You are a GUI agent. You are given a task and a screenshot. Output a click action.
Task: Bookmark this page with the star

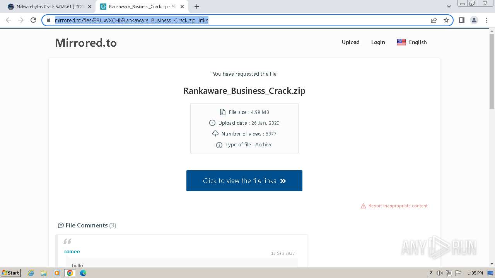point(446,20)
